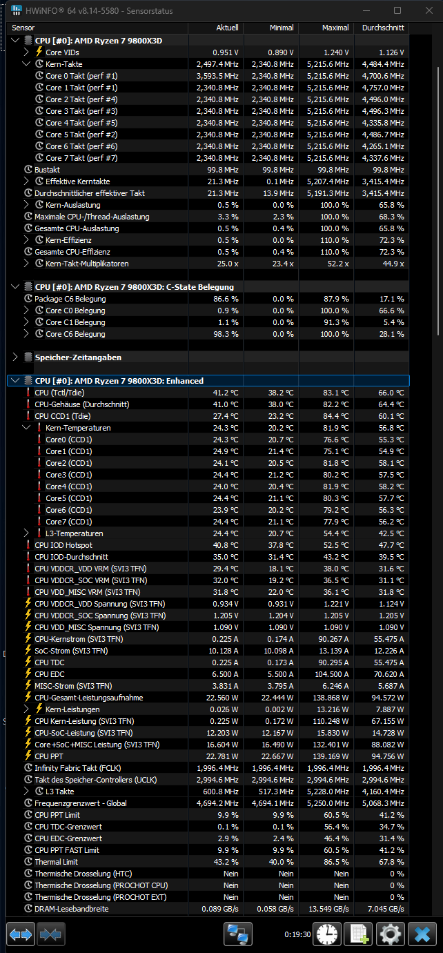Click the Minimal column header

[270, 28]
